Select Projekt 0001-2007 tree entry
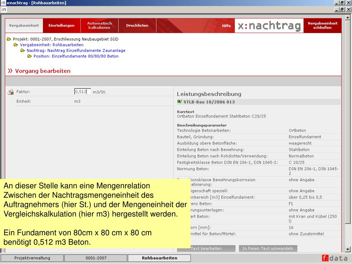The image size is (352, 264). tap(66, 39)
